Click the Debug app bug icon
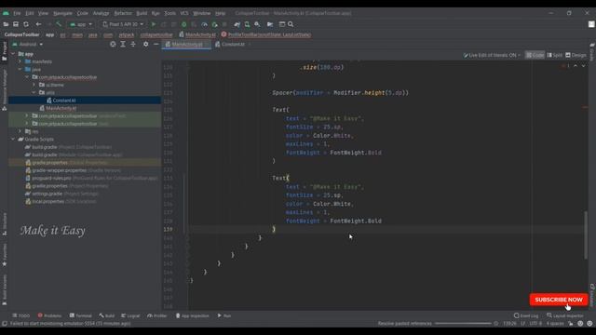The image size is (596, 335). point(184,24)
